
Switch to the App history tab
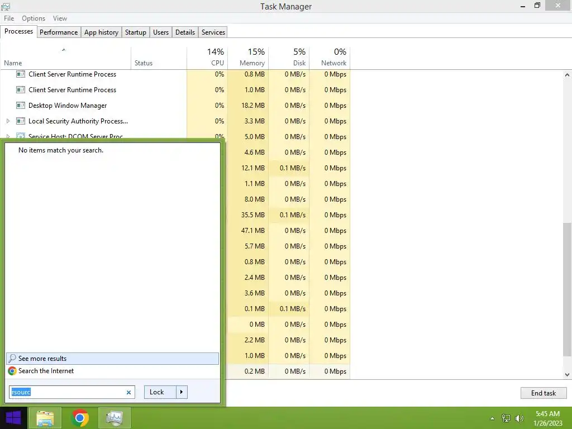102,32
